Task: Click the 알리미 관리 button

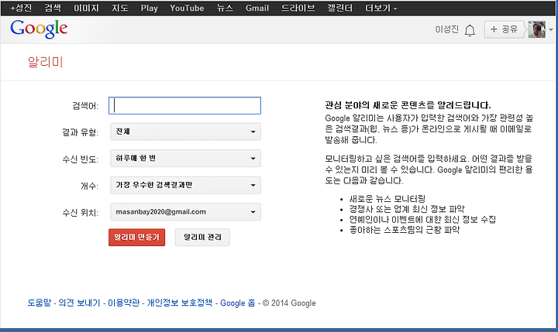Action: [x=202, y=237]
